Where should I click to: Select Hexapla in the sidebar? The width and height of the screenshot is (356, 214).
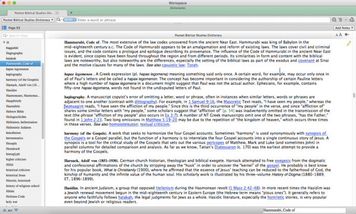[x=11, y=143]
